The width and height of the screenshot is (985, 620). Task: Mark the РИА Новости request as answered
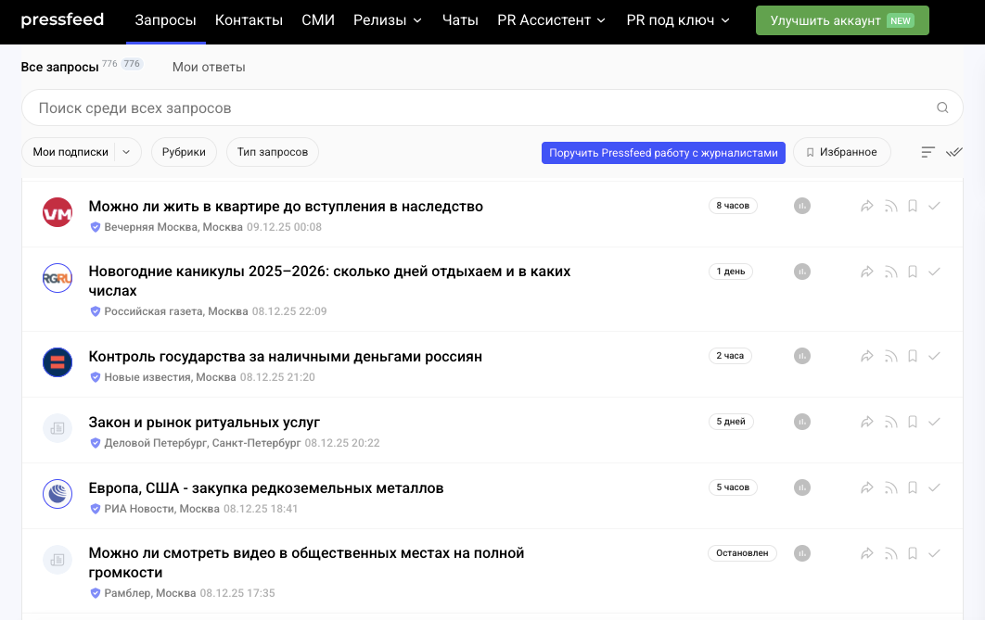coord(934,487)
